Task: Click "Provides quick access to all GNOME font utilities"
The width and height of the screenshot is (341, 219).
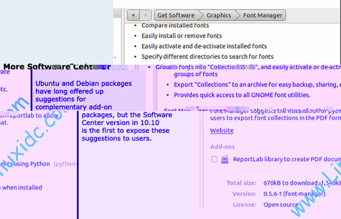Action: pyautogui.click(x=242, y=95)
